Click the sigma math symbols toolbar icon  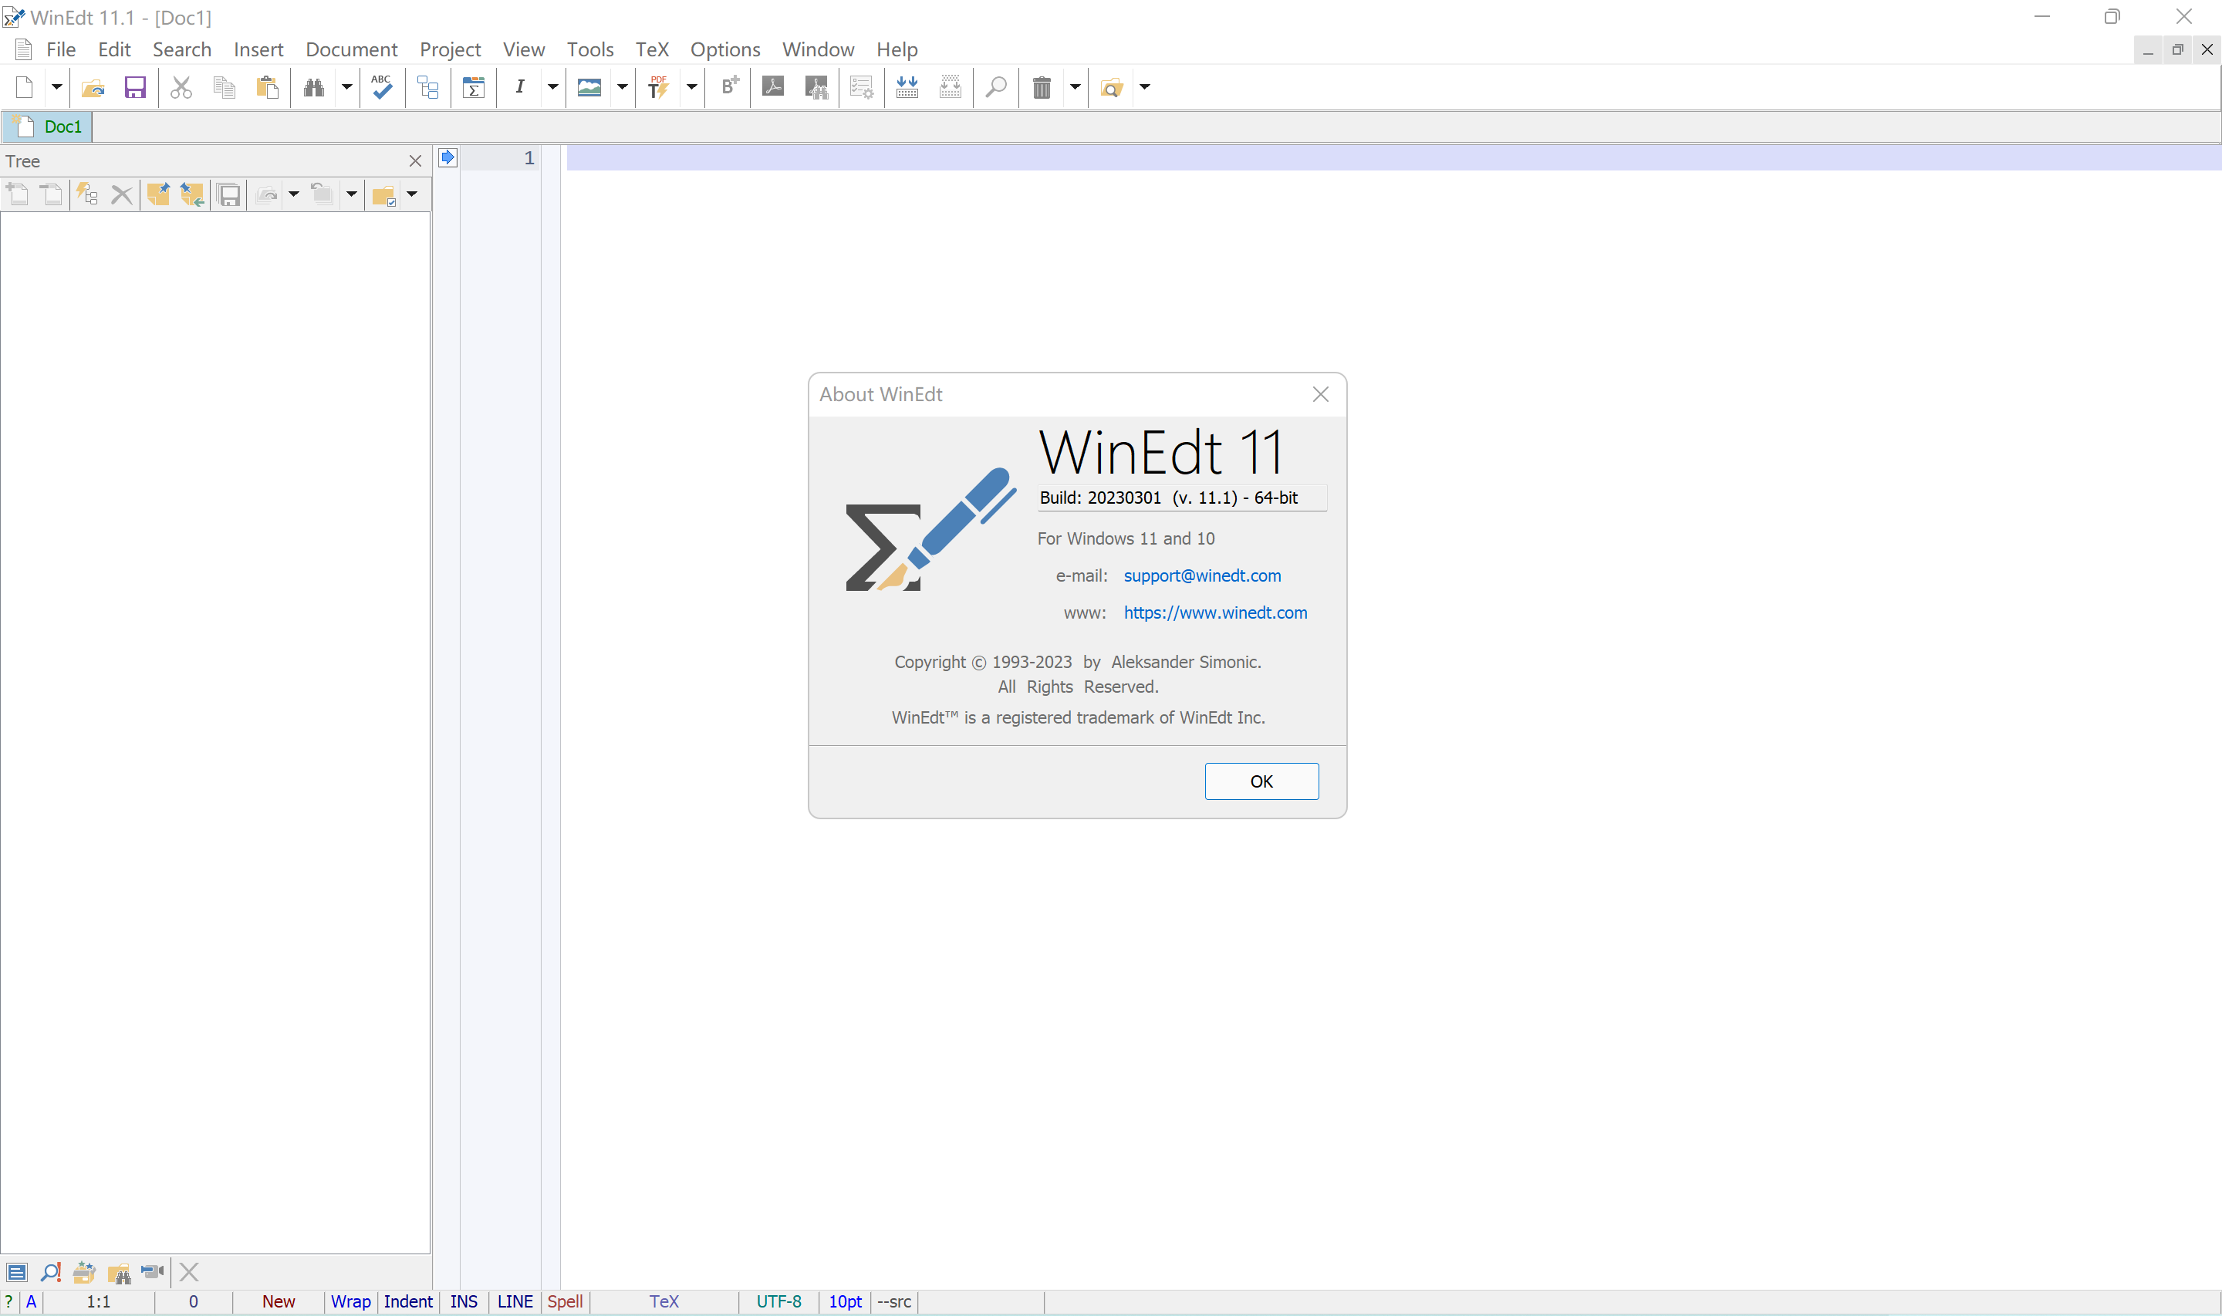click(x=474, y=87)
